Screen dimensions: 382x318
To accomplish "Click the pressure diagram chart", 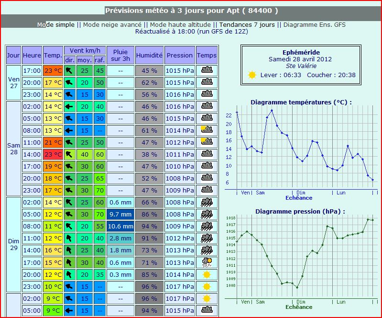I will [x=301, y=259].
